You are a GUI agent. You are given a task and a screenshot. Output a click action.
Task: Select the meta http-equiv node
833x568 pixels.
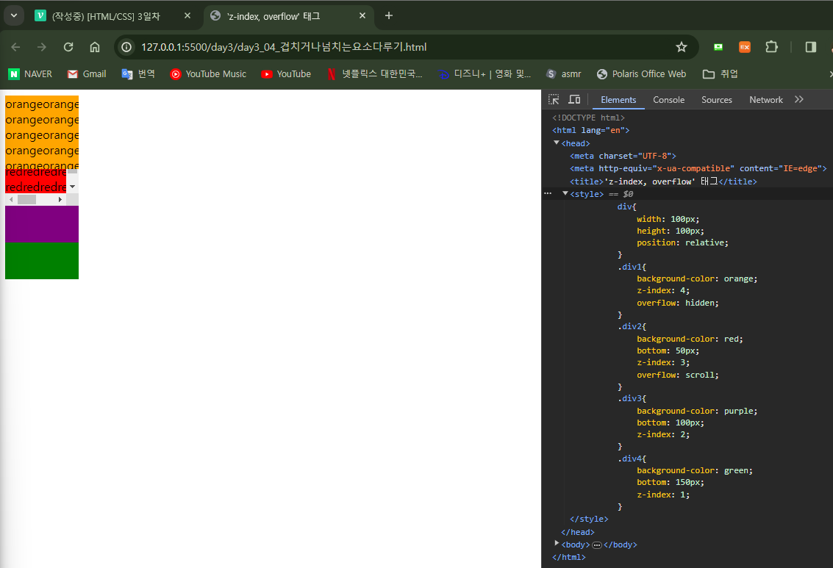698,169
